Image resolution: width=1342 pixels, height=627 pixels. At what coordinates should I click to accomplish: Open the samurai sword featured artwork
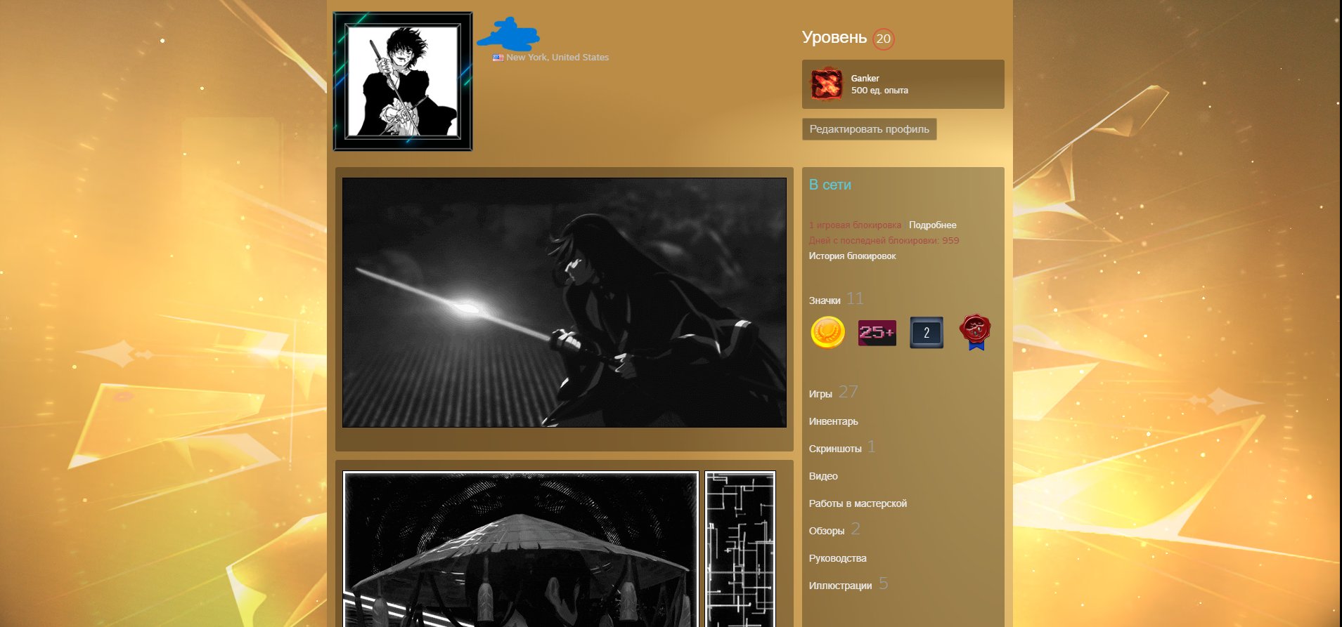(x=564, y=303)
